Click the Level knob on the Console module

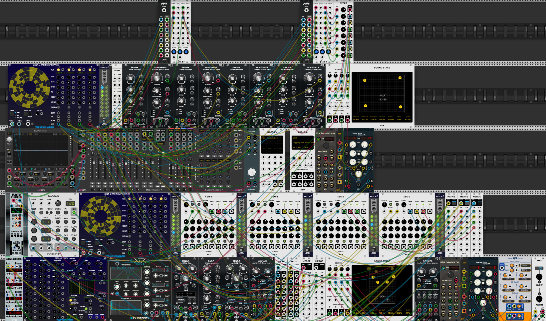(x=252, y=172)
